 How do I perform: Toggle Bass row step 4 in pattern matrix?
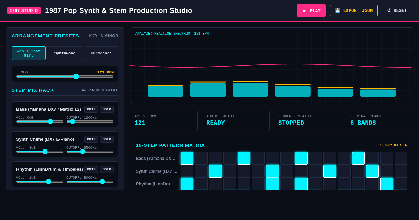pos(230,158)
